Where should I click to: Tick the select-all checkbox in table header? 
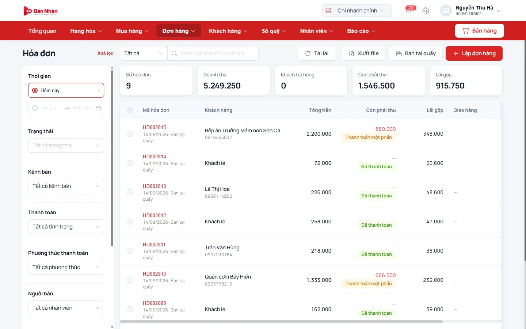point(130,110)
